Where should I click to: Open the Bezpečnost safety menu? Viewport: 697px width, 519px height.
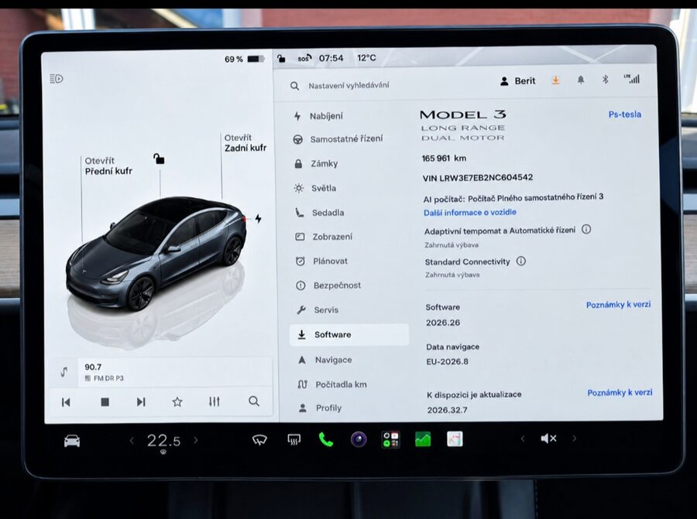pos(328,285)
